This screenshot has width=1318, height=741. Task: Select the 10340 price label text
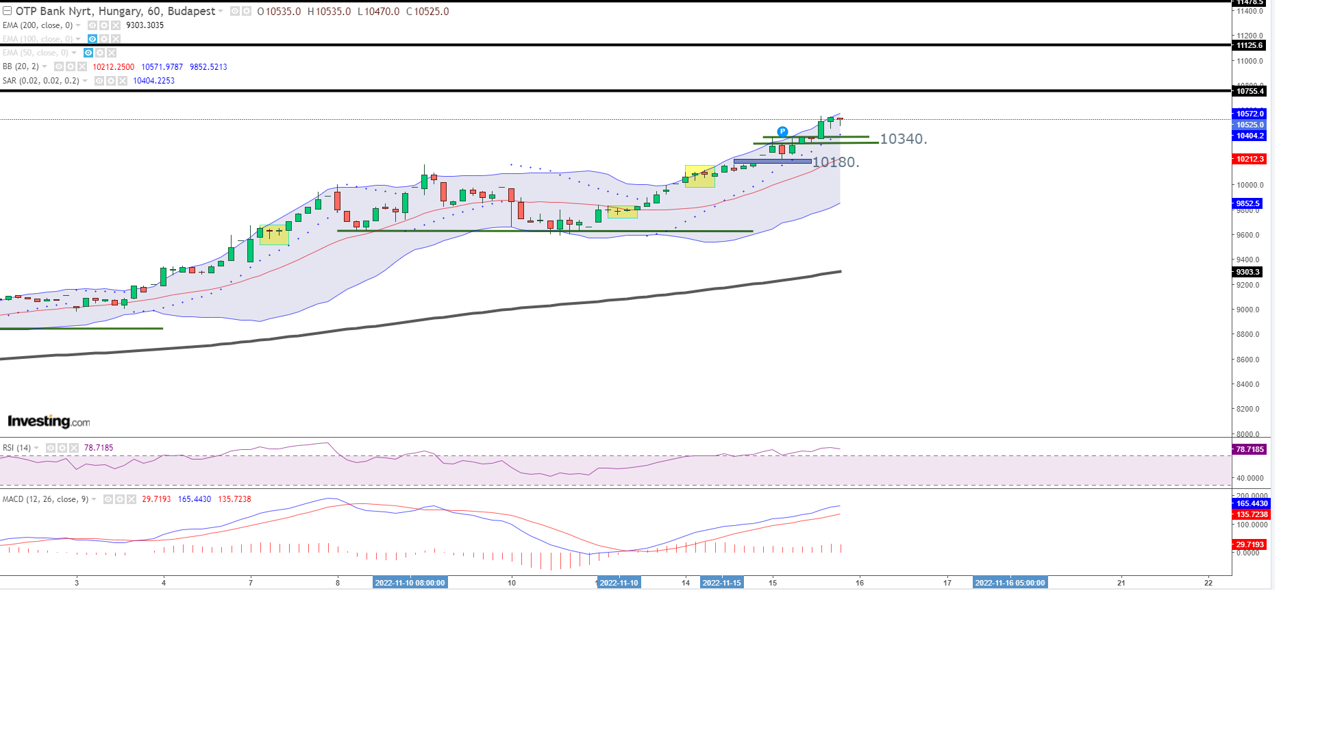click(903, 139)
